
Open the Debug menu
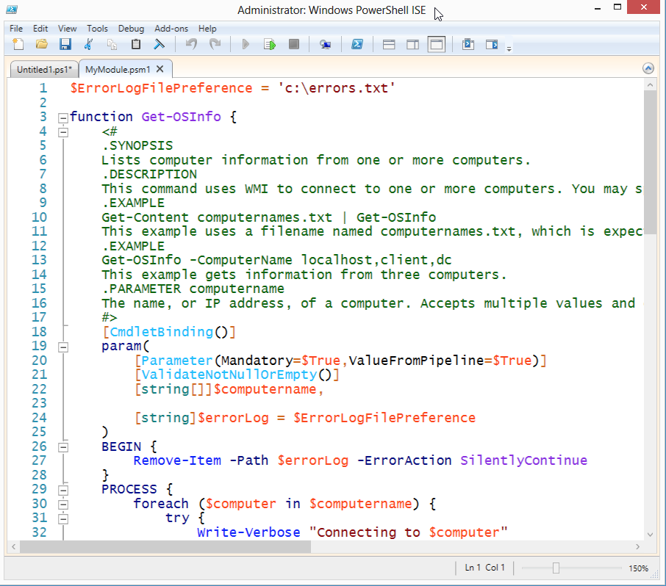pos(131,29)
